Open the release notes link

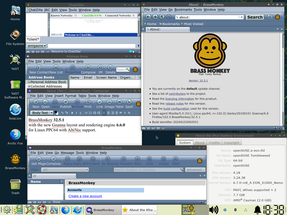174,103
